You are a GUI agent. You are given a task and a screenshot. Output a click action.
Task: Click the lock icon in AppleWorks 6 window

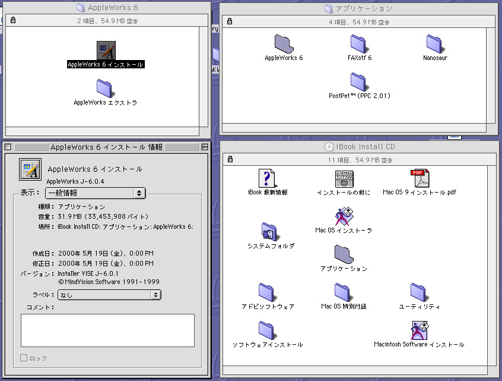(13, 20)
